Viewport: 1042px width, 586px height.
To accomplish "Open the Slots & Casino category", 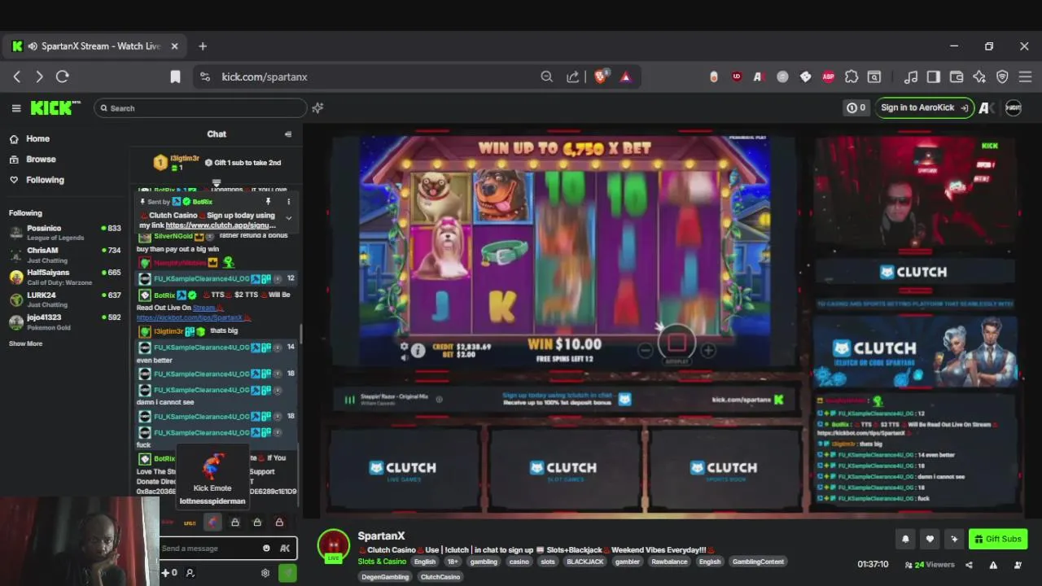I will pos(382,562).
